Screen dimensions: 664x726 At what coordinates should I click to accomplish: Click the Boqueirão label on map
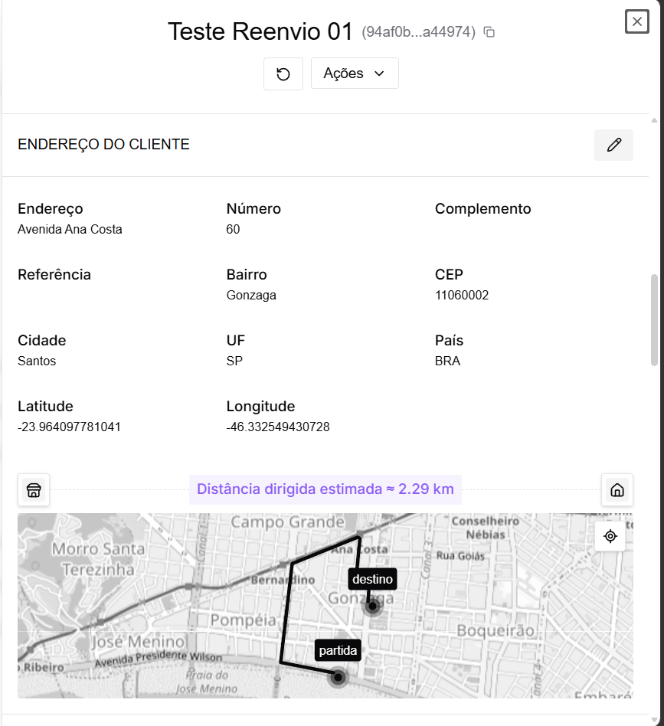(496, 630)
